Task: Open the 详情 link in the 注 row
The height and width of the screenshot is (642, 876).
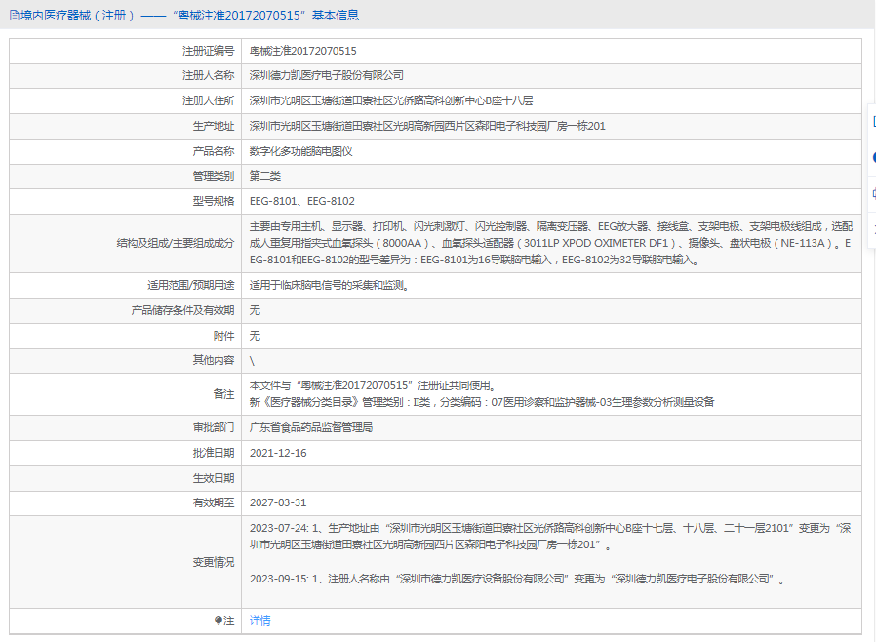Action: [259, 621]
